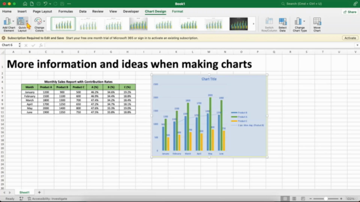Click the print icon in title bar
Viewport: 360px width, 202px height.
point(39,4)
